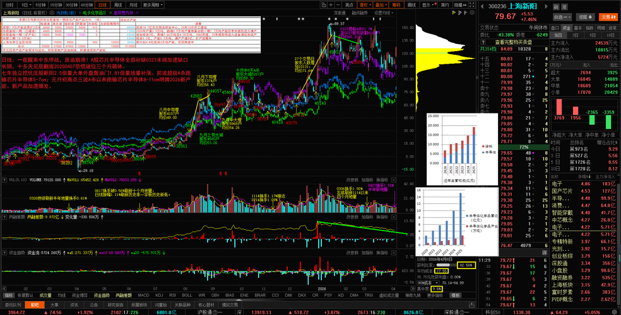Click 改参数 on the VOL panel
This screenshot has height=315, width=621.
coord(352,180)
